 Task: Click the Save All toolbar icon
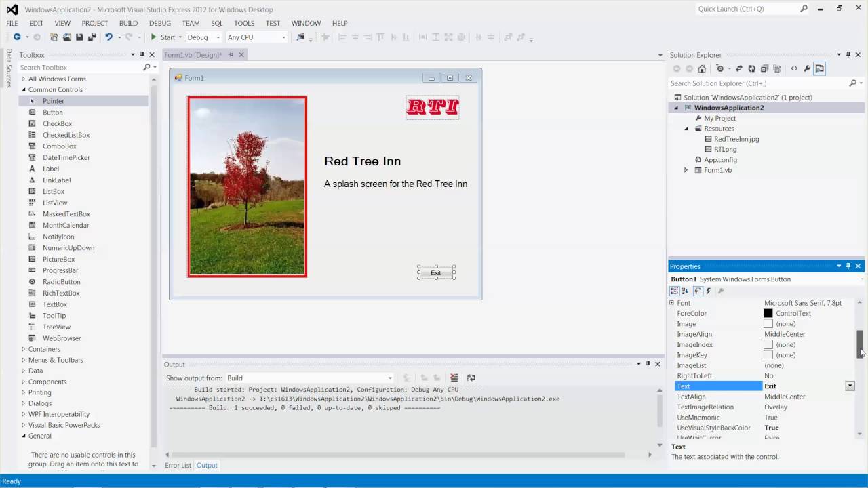point(91,37)
